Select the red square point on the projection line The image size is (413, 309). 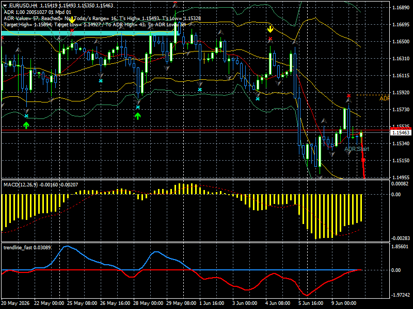click(363, 160)
